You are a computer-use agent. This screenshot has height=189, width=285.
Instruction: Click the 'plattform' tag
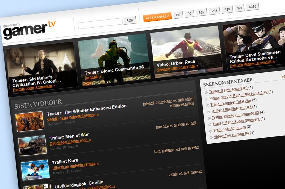coord(168,150)
